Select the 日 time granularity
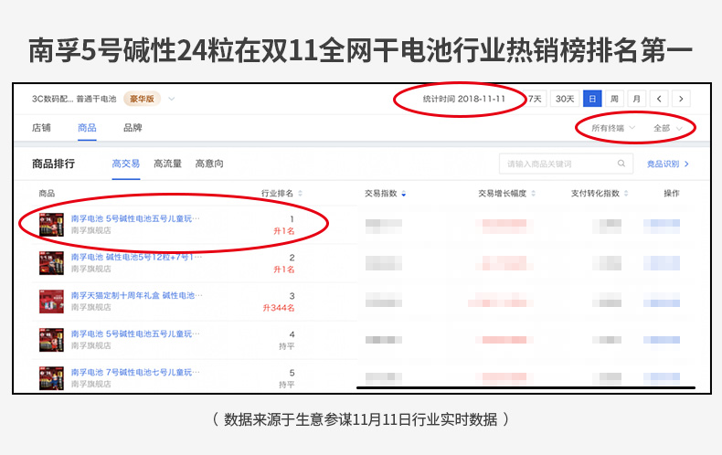 [x=592, y=99]
